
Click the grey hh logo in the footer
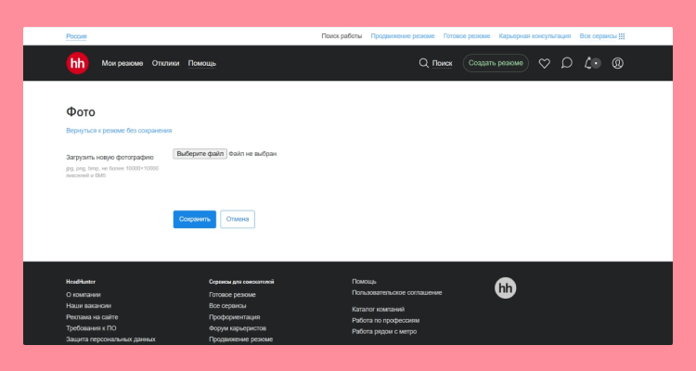(505, 288)
